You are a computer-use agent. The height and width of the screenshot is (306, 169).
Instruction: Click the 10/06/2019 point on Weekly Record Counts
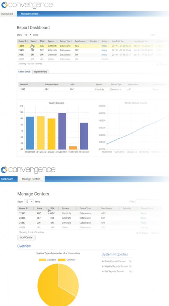(107, 144)
